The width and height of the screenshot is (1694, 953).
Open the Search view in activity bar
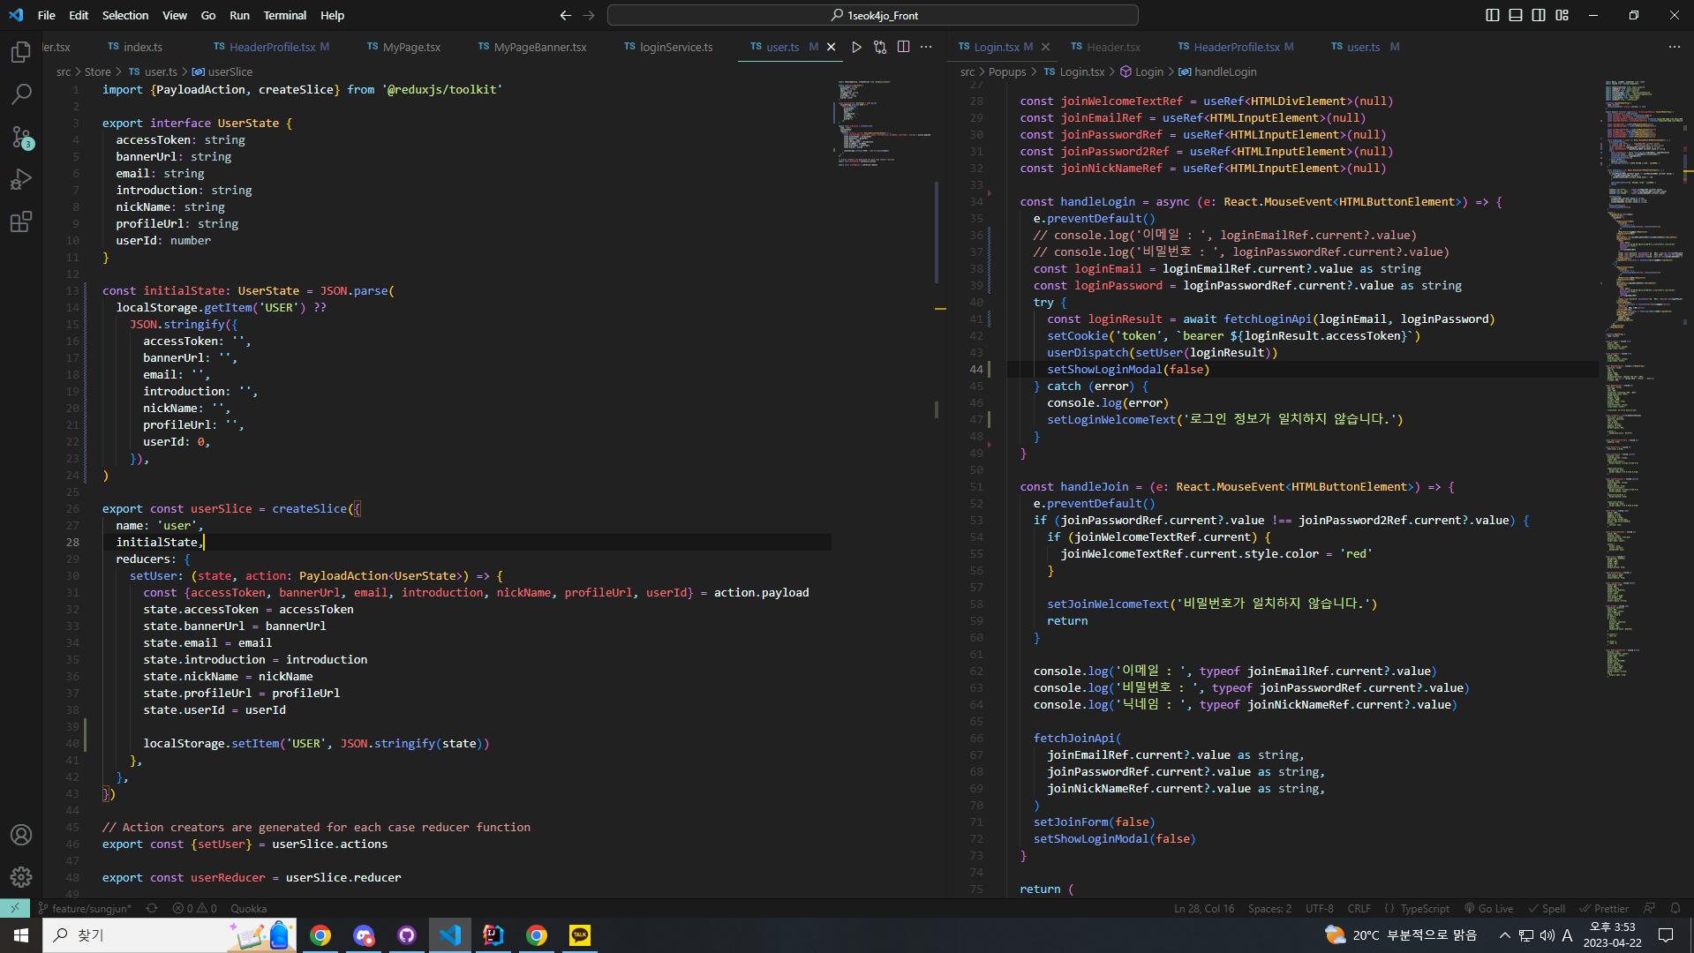(x=21, y=94)
